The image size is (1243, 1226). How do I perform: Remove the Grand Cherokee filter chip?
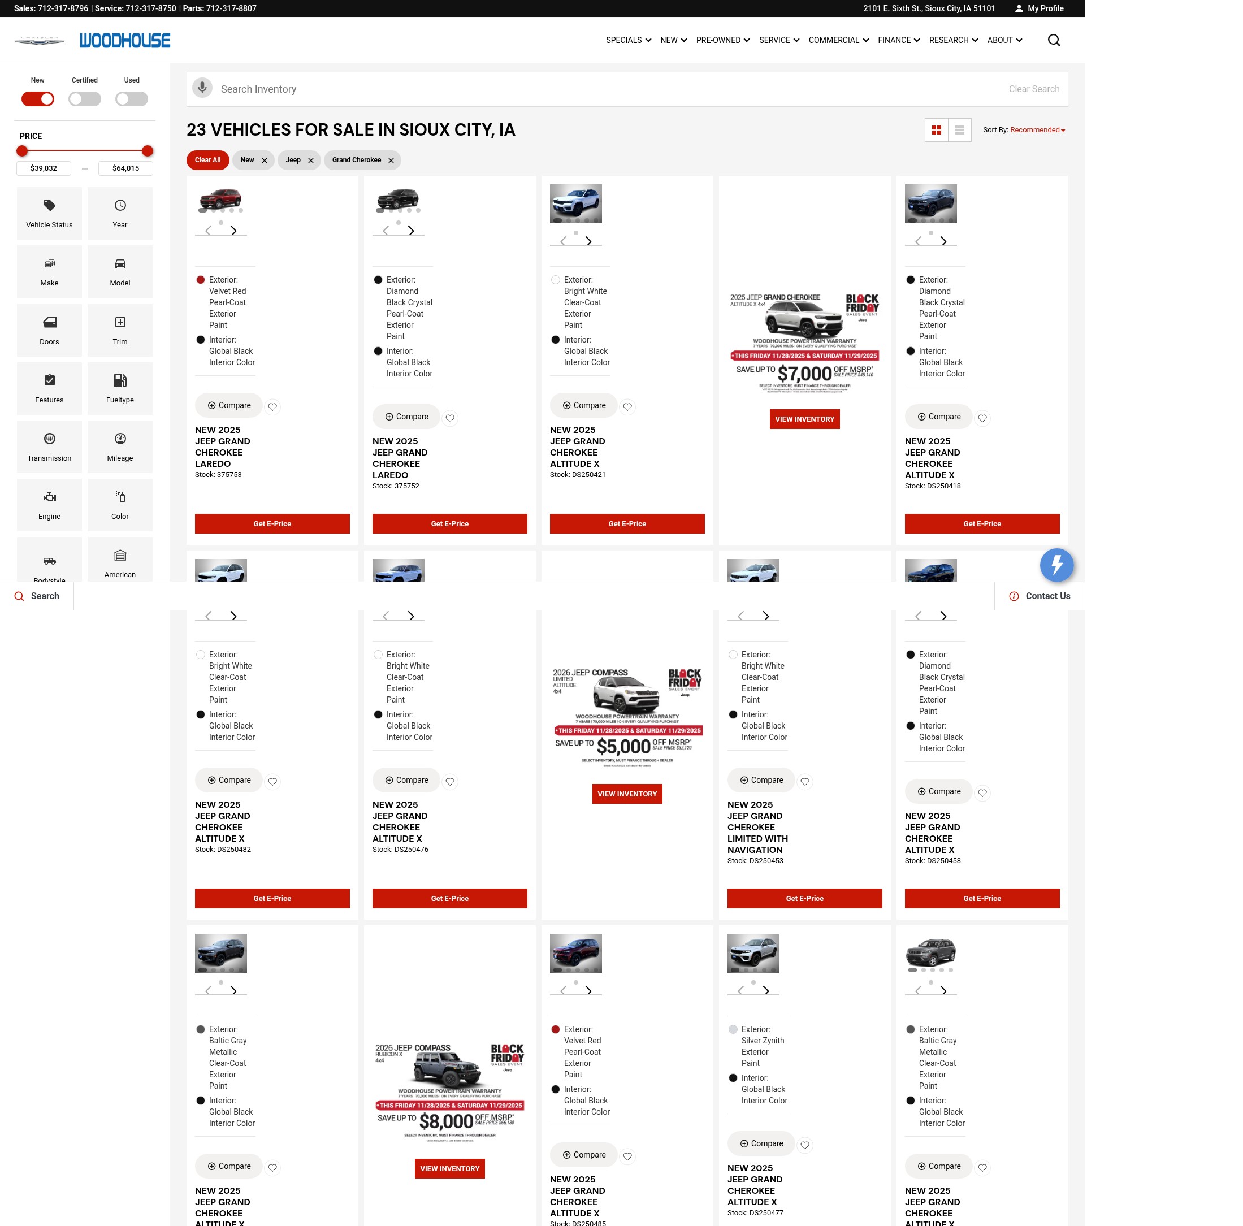[391, 161]
